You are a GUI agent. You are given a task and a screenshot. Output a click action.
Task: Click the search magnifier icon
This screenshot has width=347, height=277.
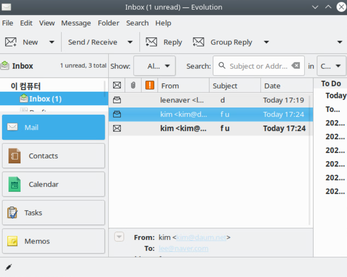[x=222, y=65]
